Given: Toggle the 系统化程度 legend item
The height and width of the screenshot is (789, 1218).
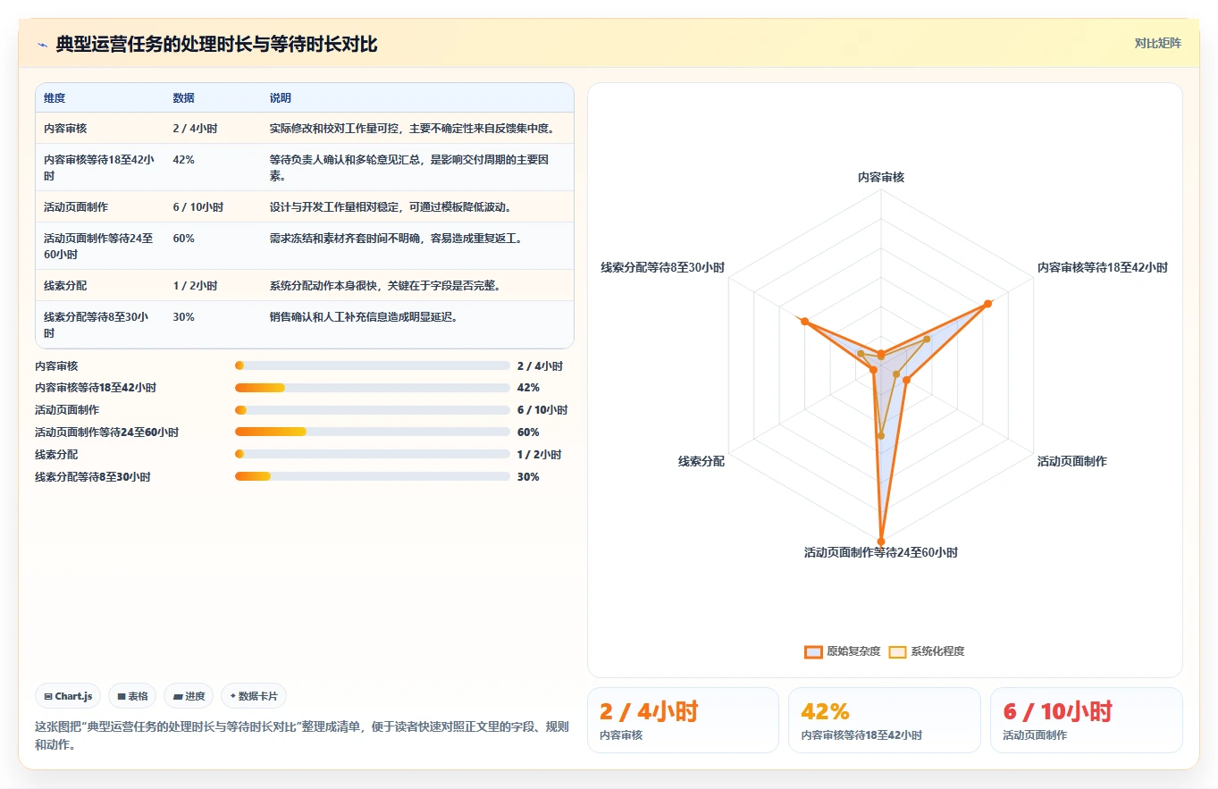Looking at the screenshot, I should pyautogui.click(x=927, y=651).
